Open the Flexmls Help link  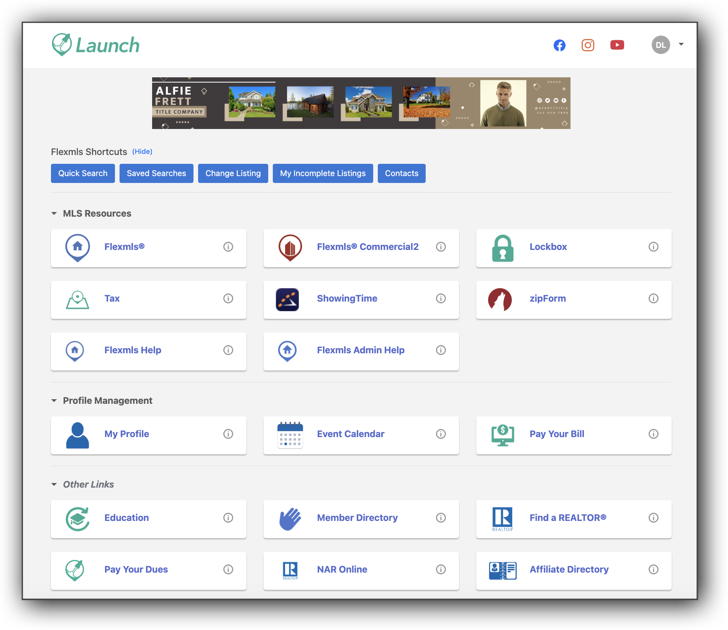[133, 350]
